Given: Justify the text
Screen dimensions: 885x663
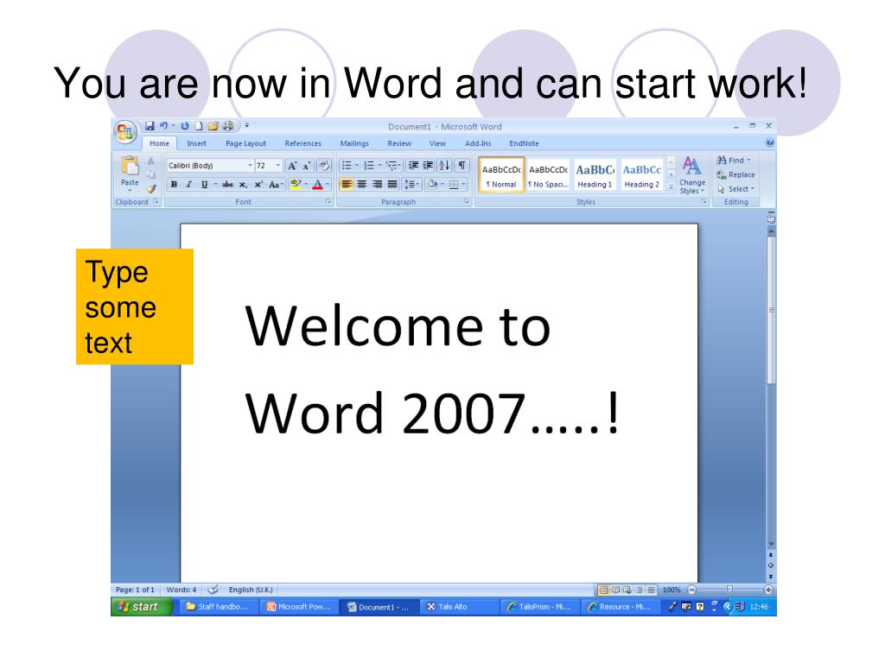Looking at the screenshot, I should 392,185.
